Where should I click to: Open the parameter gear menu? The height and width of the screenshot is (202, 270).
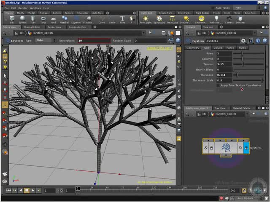pyautogui.click(x=243, y=41)
